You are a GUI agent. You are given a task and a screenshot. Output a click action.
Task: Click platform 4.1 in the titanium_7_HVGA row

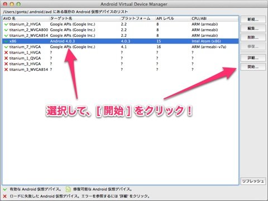pyautogui.click(x=123, y=47)
